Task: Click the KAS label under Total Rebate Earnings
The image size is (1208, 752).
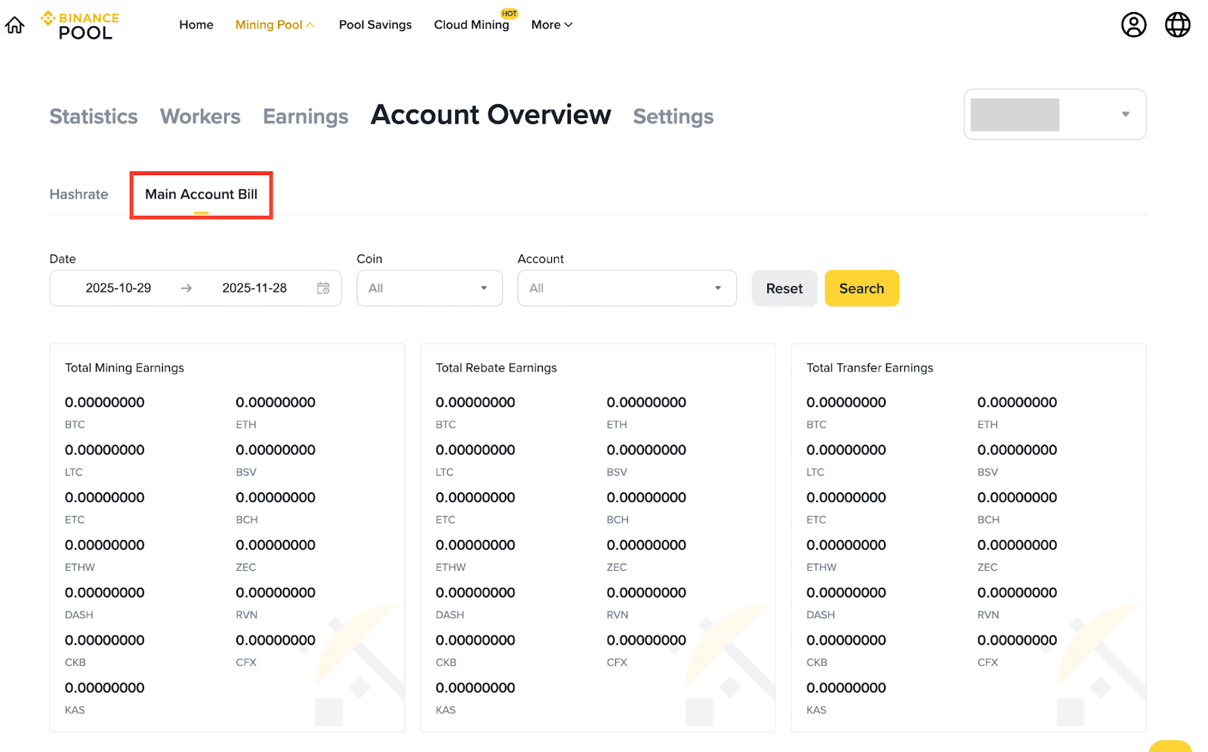Action: click(x=445, y=710)
